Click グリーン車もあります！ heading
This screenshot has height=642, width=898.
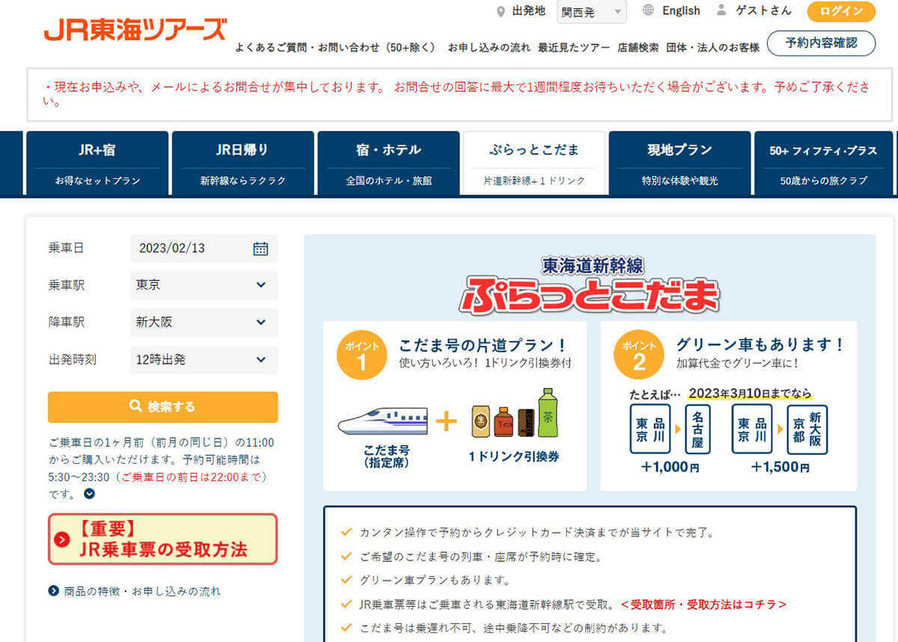point(760,345)
